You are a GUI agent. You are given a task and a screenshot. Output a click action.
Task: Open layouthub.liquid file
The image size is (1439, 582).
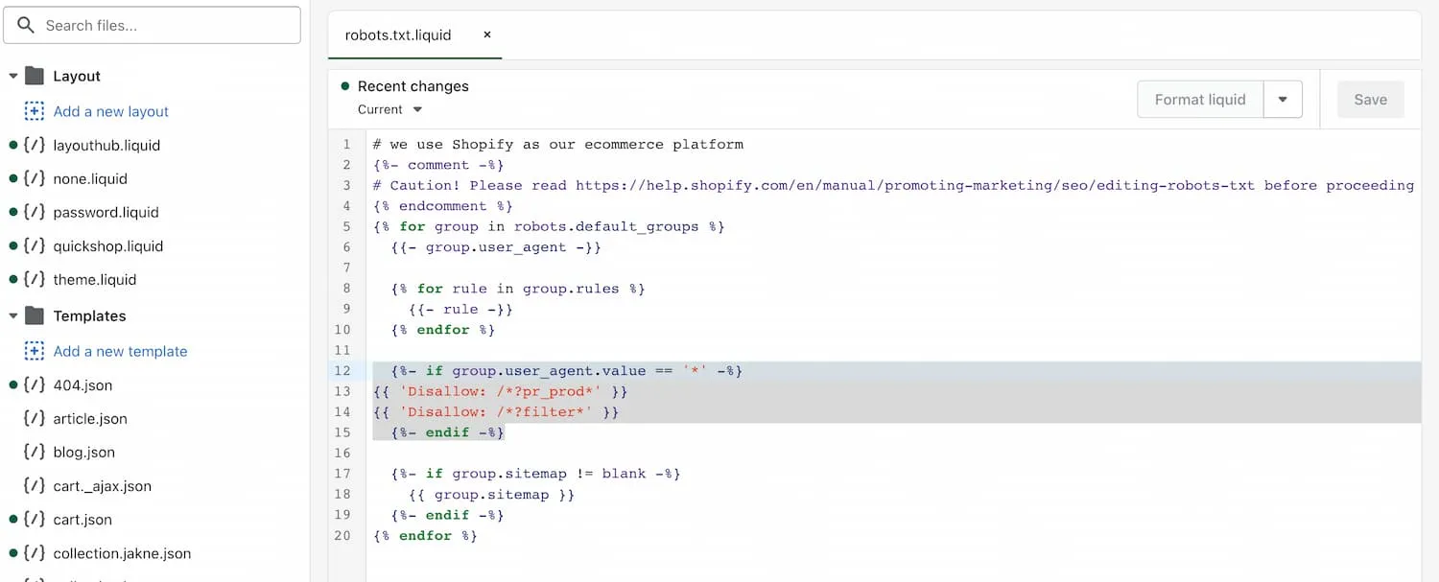[106, 145]
